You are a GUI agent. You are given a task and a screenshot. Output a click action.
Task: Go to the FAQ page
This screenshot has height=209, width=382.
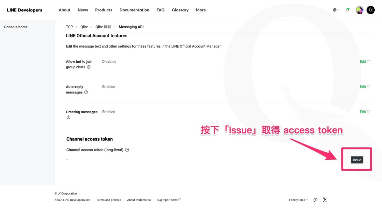161,10
